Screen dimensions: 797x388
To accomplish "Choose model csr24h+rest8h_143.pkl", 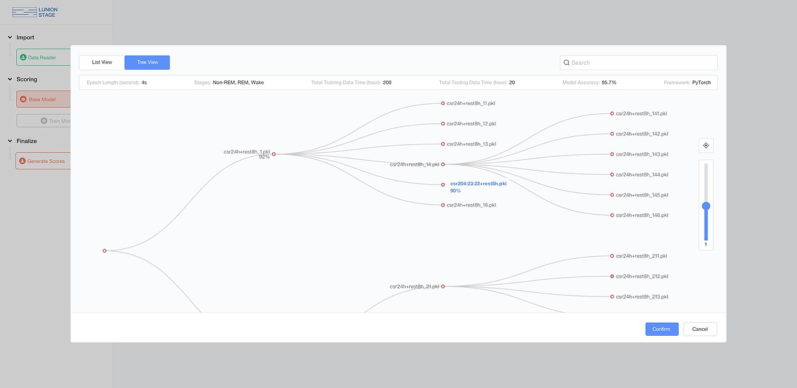I will click(x=641, y=154).
